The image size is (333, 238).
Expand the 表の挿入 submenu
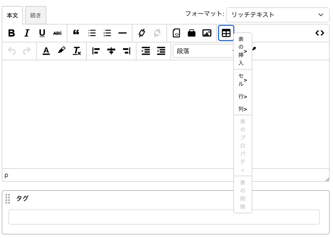pyautogui.click(x=243, y=51)
